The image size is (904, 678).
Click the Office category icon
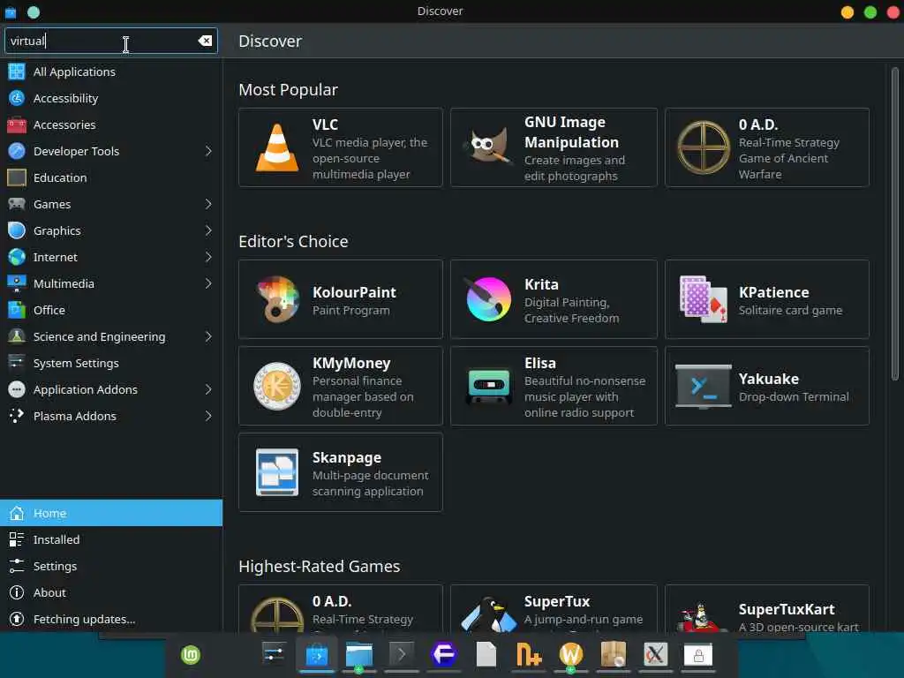(17, 310)
